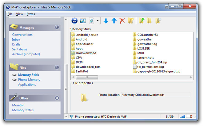
Task: Select the DCIM folder
Action: pos(77,62)
